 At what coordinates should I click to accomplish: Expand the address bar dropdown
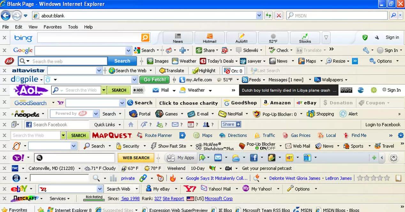(259, 15)
